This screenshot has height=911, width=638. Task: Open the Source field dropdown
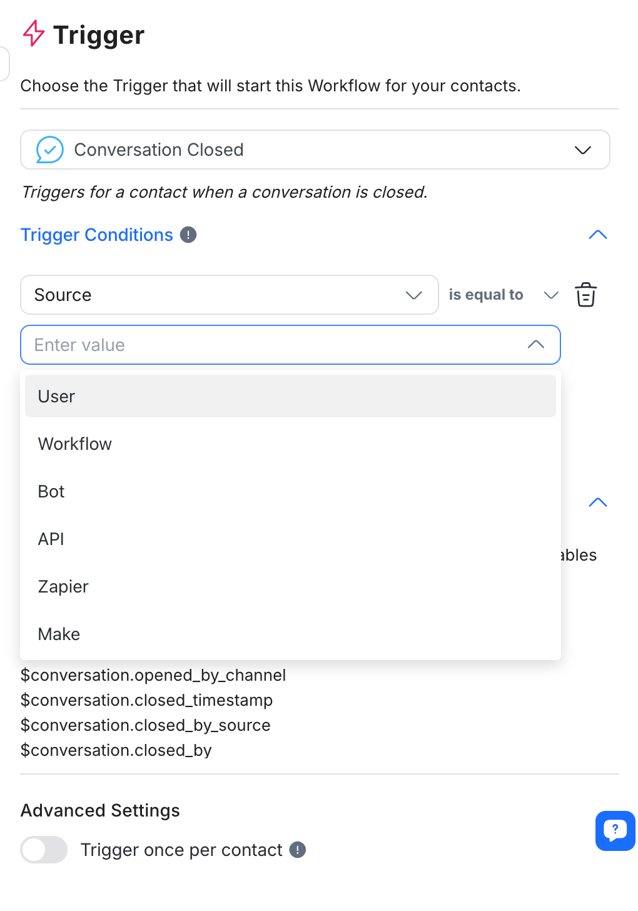point(229,295)
